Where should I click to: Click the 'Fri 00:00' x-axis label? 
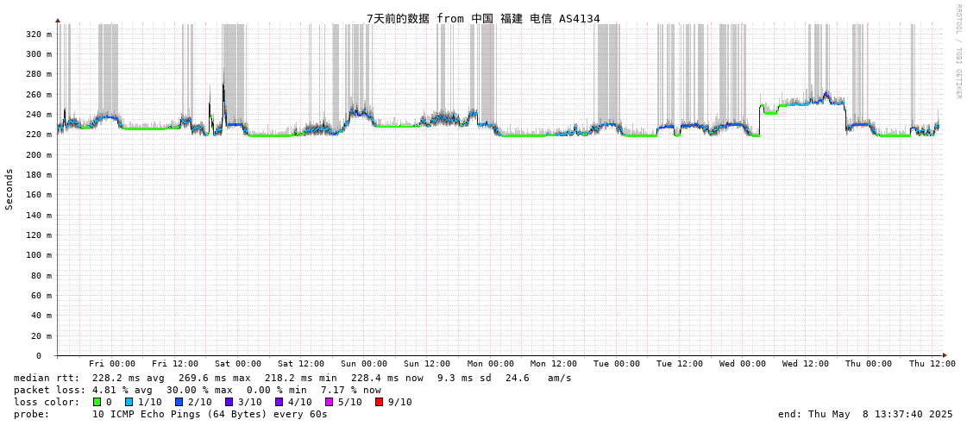(x=112, y=364)
